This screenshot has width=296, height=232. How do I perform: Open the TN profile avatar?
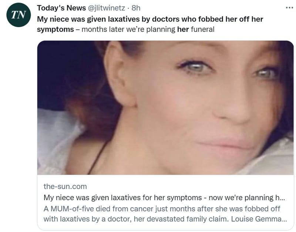[x=18, y=15]
